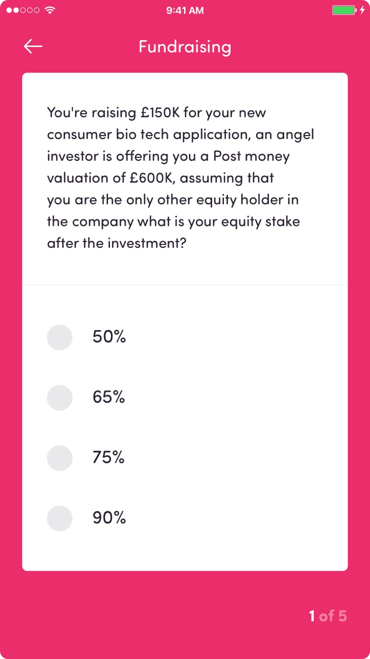Go back using the left arrow
The height and width of the screenshot is (659, 370).
point(33,47)
